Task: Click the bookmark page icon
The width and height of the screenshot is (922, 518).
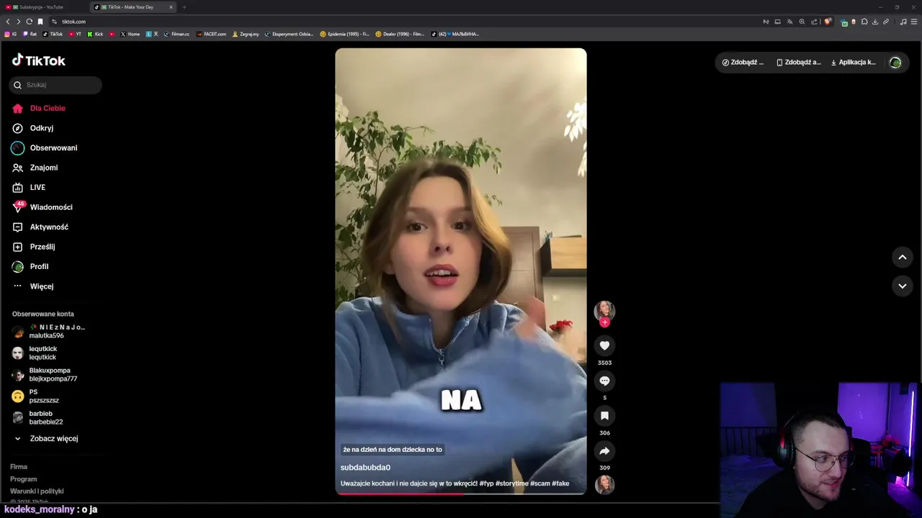Action: [x=40, y=22]
